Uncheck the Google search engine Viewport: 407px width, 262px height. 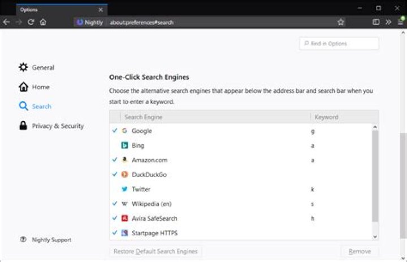click(115, 131)
